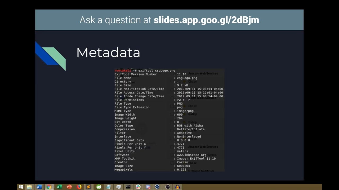This screenshot has width=339, height=190.
Task: Click the Image Height value "204"
Action: pos(180,118)
